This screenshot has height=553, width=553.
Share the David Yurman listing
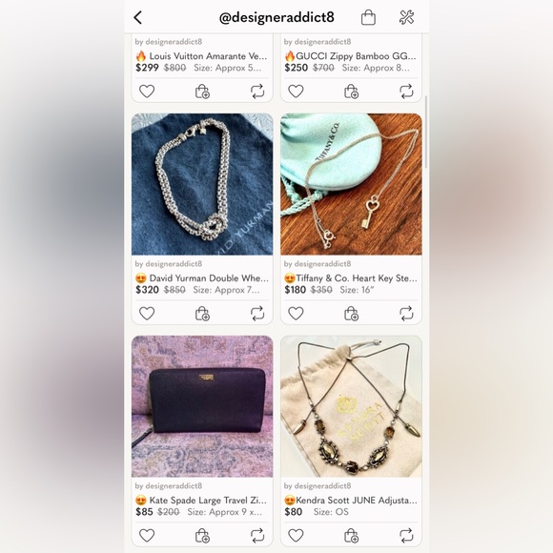tap(257, 313)
